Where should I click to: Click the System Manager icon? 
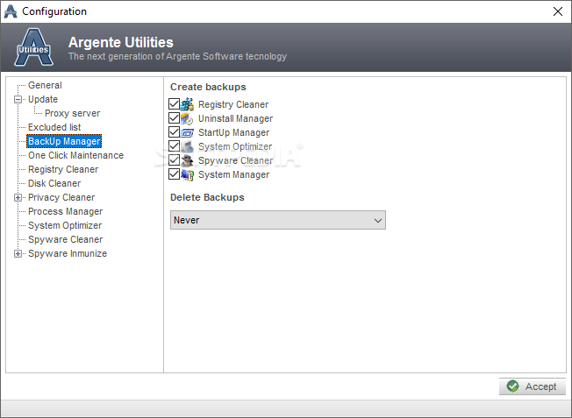point(187,175)
